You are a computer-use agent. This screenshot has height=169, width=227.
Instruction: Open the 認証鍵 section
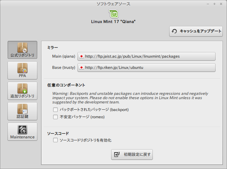pyautogui.click(x=22, y=111)
